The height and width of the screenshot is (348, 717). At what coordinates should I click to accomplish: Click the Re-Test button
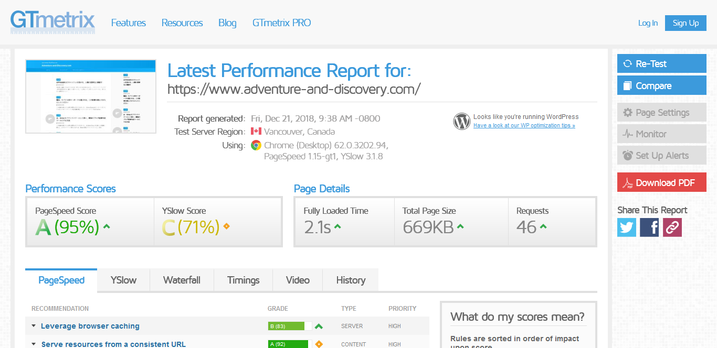tap(662, 64)
